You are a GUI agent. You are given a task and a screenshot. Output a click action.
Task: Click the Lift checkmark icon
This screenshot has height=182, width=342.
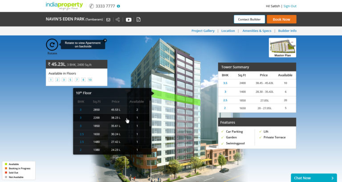[260, 131]
